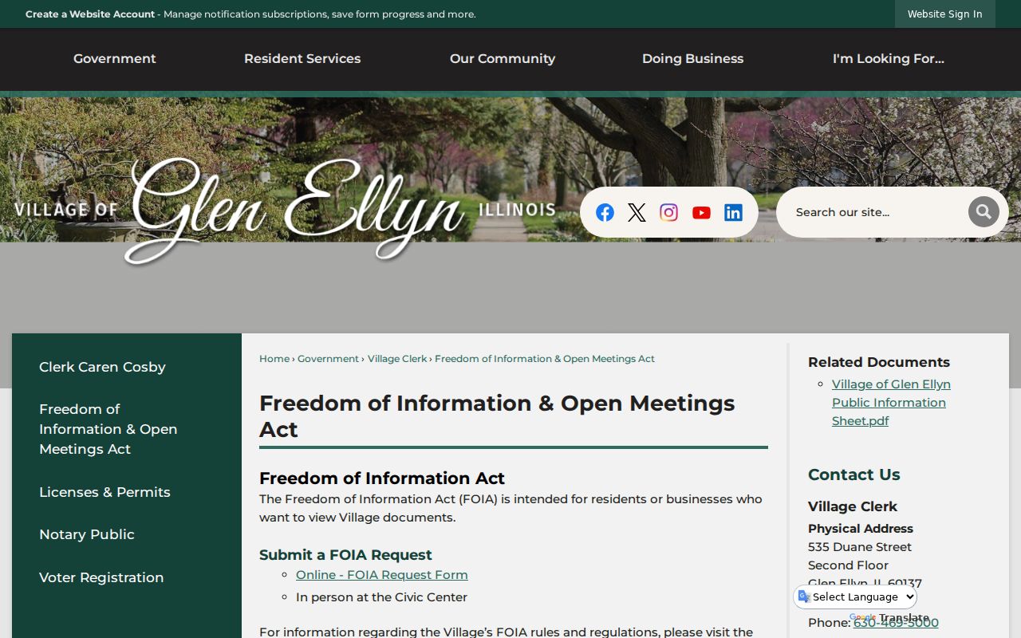Image resolution: width=1021 pixels, height=638 pixels.
Task: Click the Village of Glen Ellyn logo
Action: point(284,211)
